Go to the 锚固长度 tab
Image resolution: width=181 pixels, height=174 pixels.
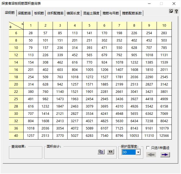click(x=73, y=13)
